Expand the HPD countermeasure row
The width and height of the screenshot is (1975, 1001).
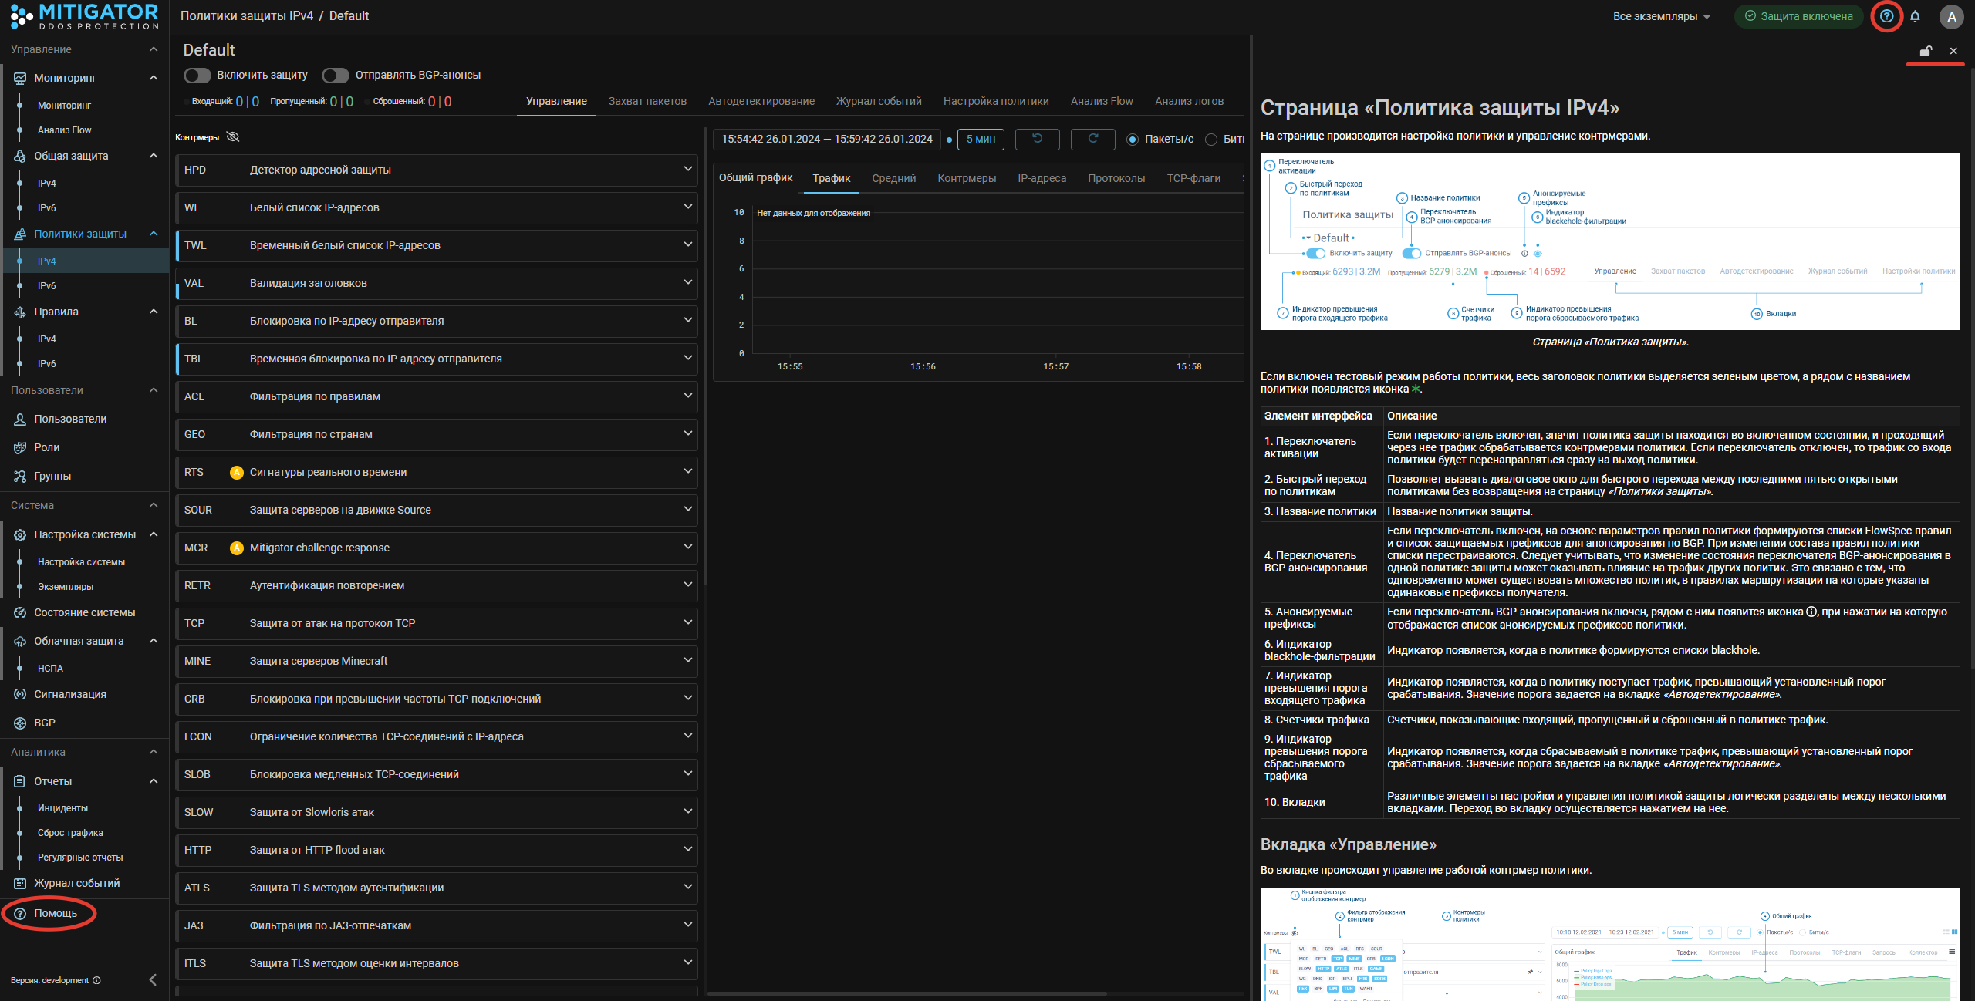coord(687,169)
